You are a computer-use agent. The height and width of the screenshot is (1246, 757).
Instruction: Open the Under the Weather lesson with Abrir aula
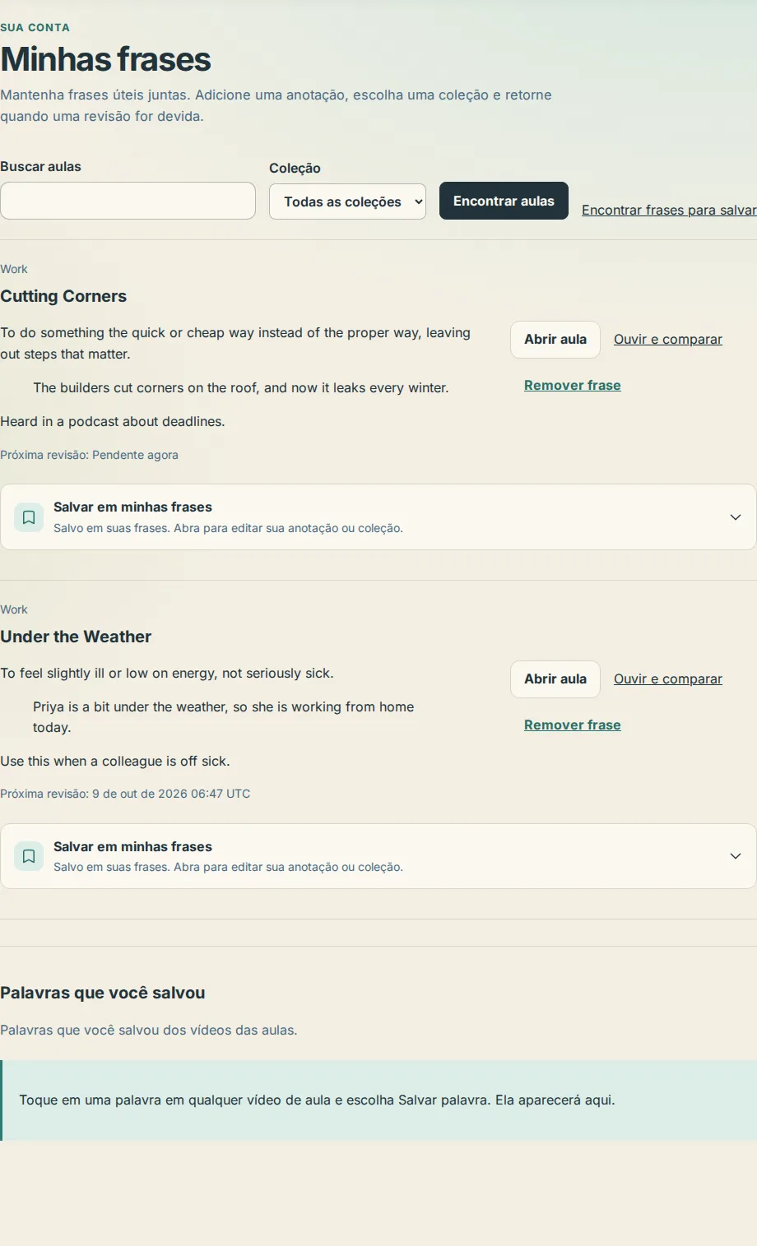(555, 679)
